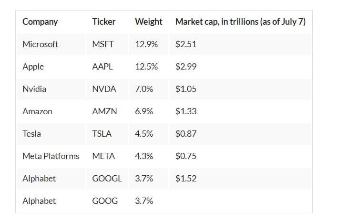The image size is (338, 220).
Task: Click the Company column header
Action: point(40,21)
